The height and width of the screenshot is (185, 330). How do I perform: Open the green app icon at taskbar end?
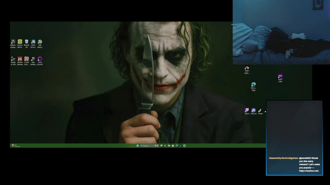tap(184, 146)
